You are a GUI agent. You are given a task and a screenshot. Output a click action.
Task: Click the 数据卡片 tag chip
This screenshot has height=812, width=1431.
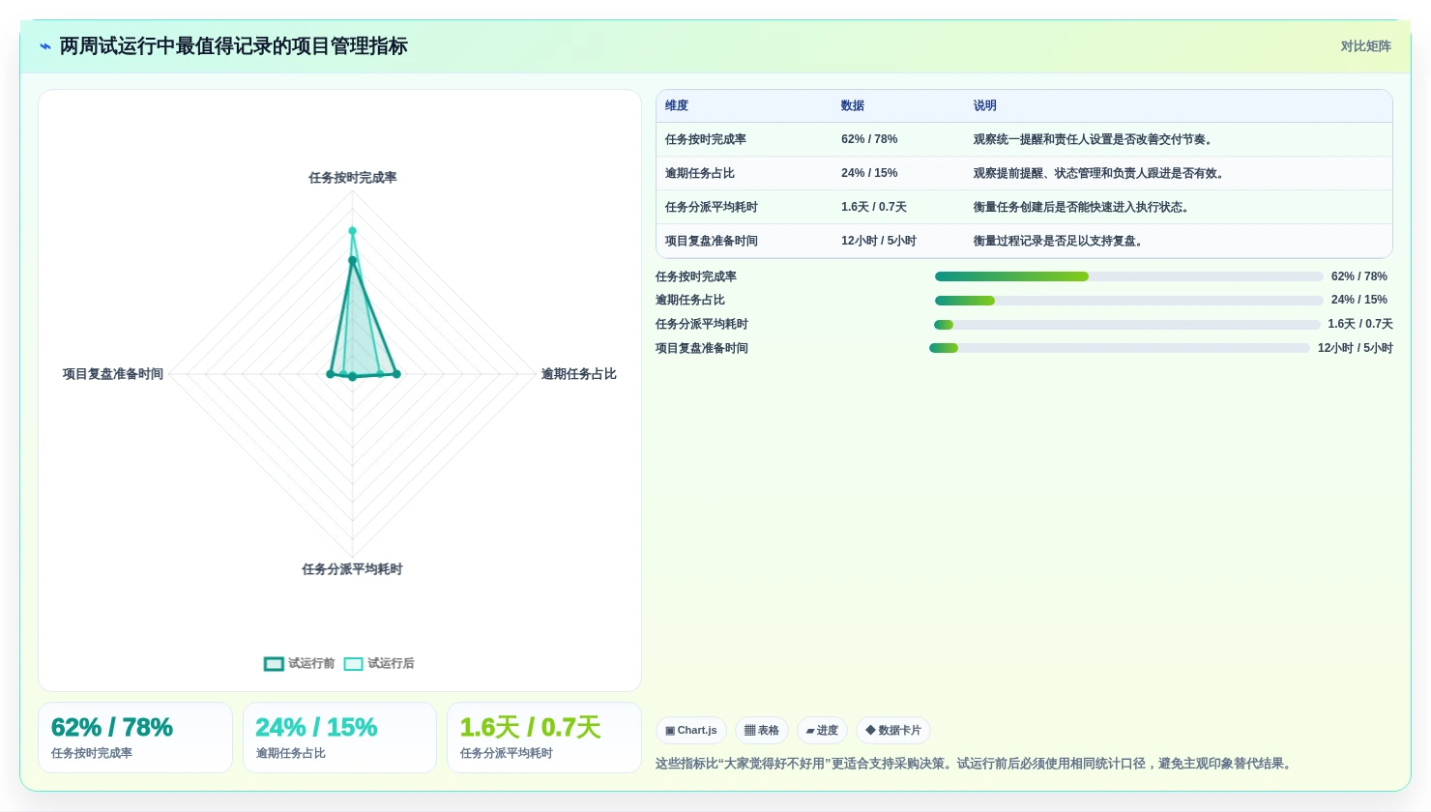point(893,731)
